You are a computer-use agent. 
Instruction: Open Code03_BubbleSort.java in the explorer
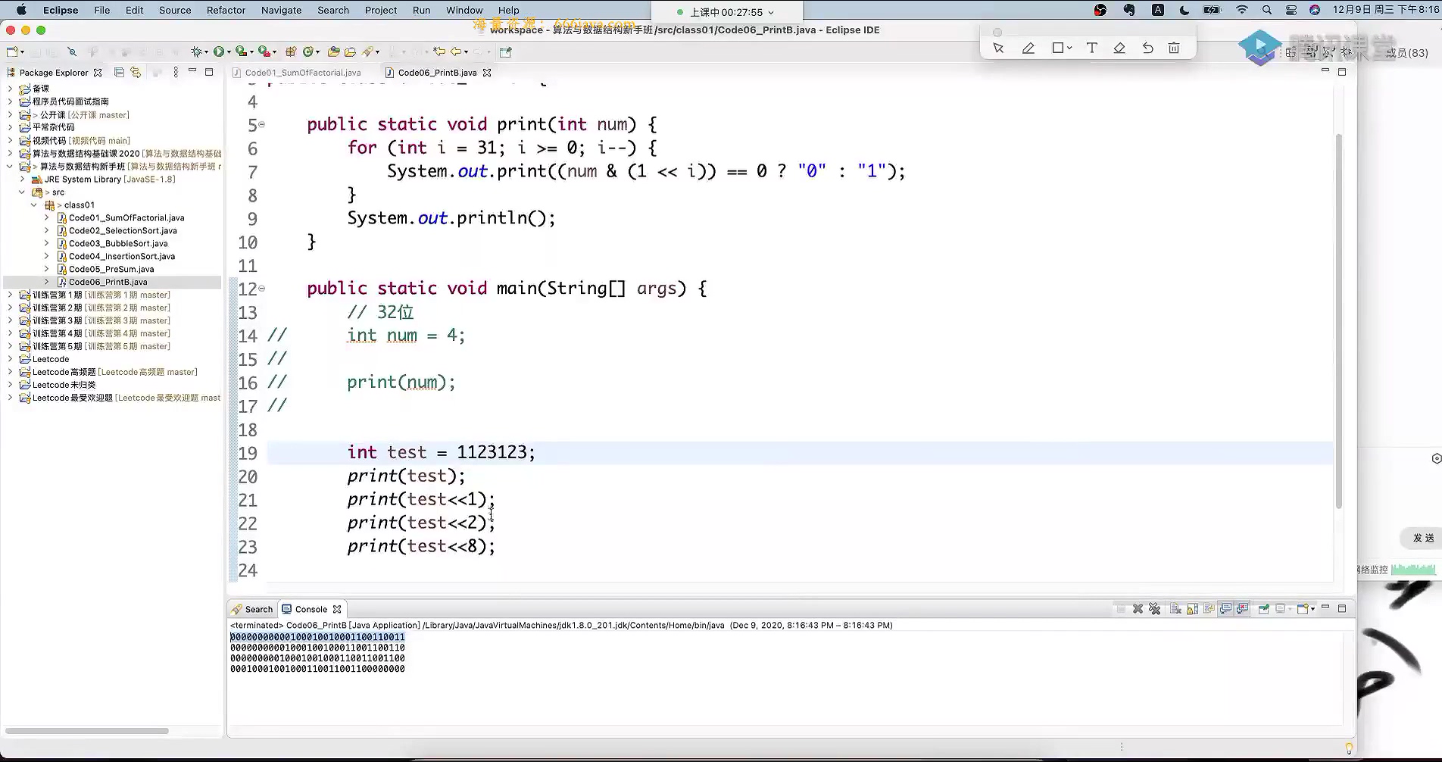(118, 243)
